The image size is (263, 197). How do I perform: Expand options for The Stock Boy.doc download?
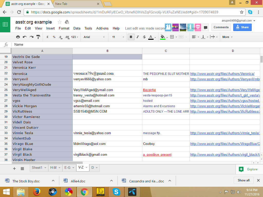(x=53, y=181)
